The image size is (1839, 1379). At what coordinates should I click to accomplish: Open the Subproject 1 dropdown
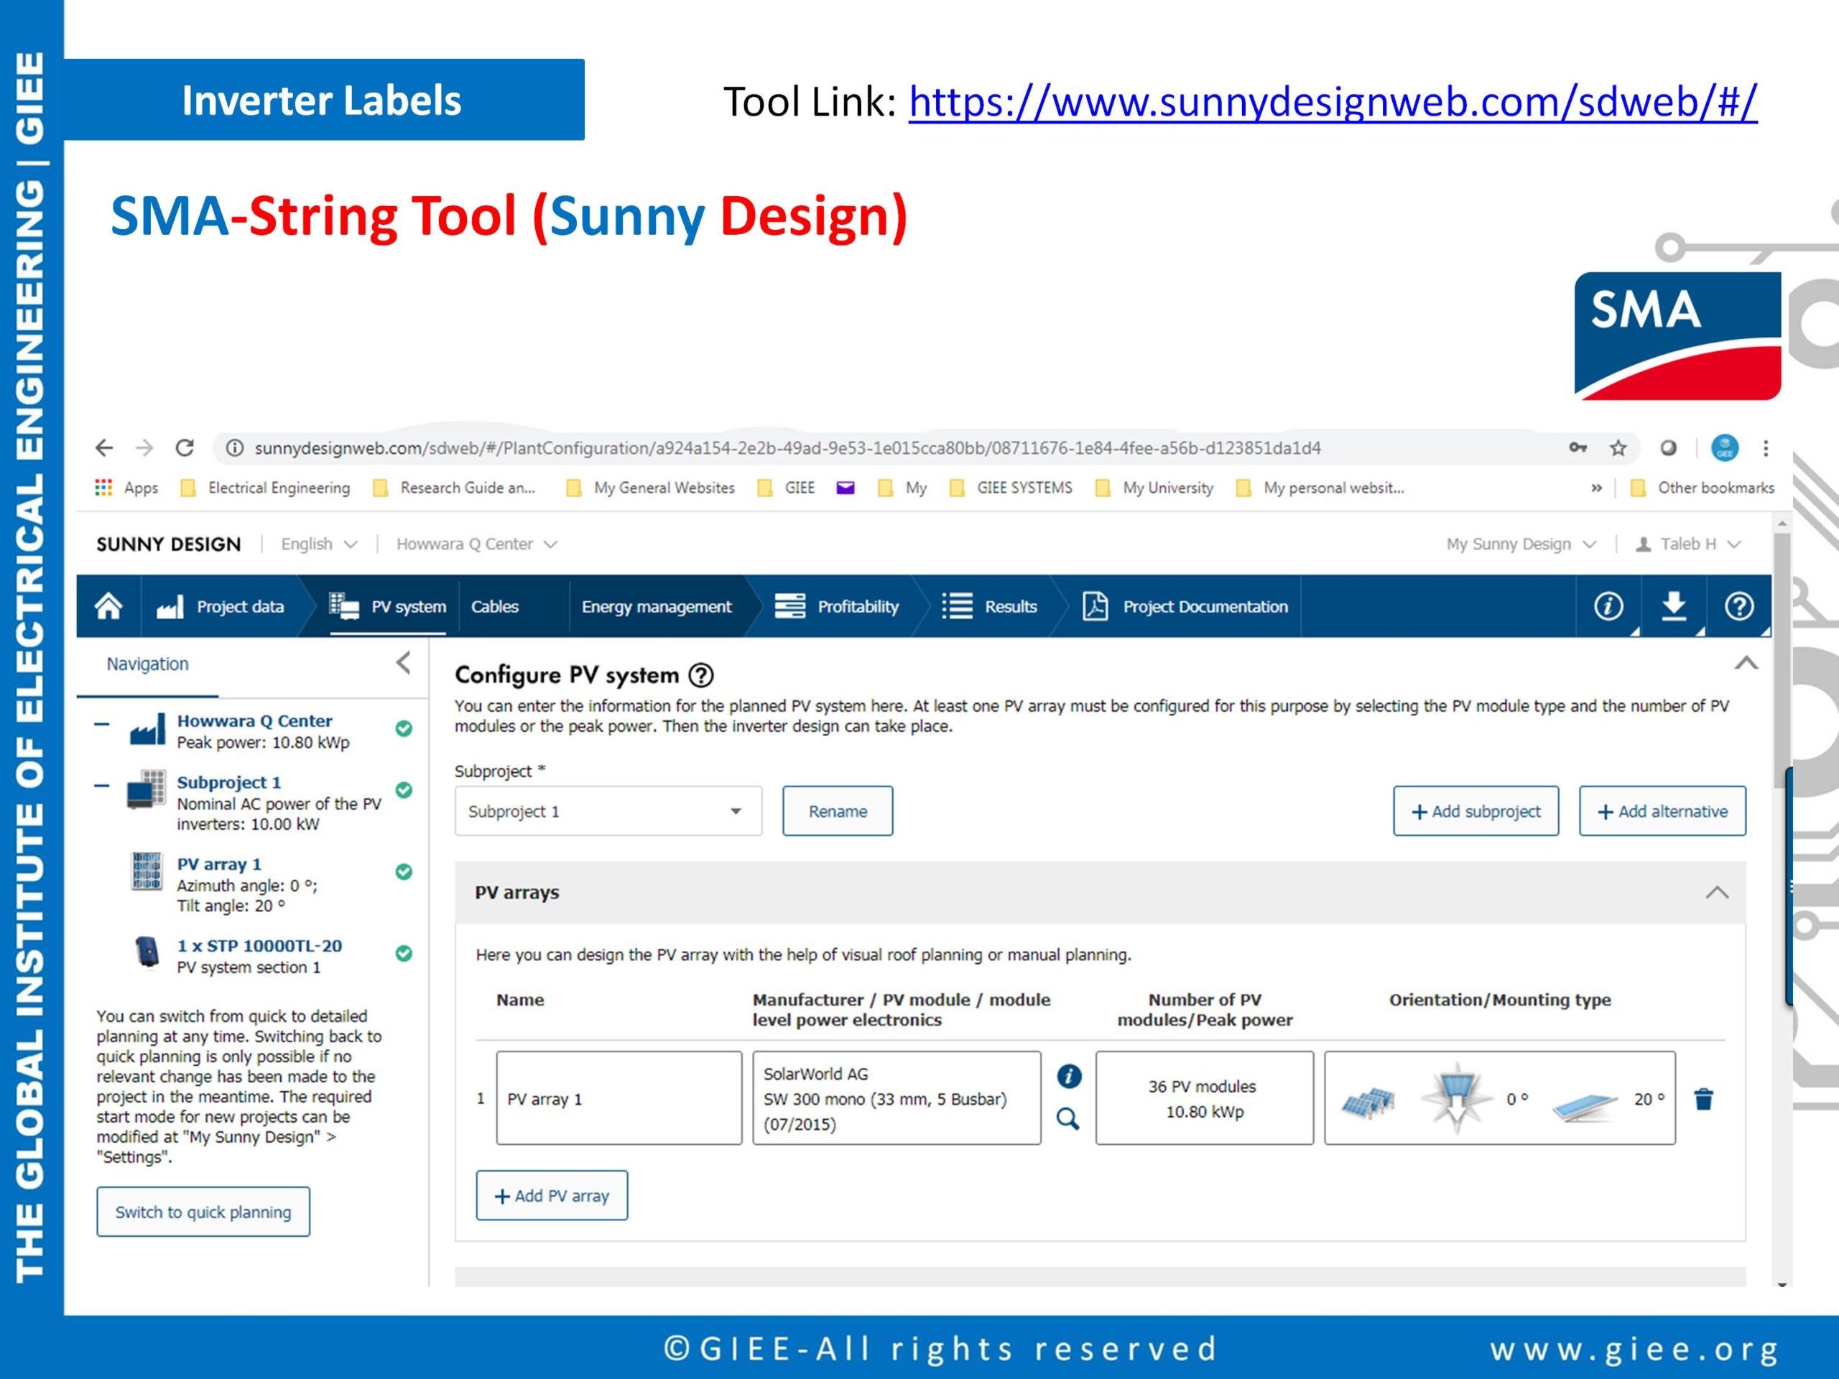[x=608, y=812]
